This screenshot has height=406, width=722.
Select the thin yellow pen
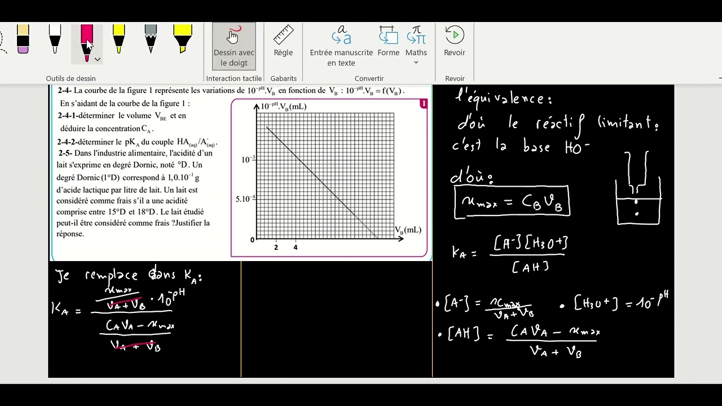tap(118, 39)
